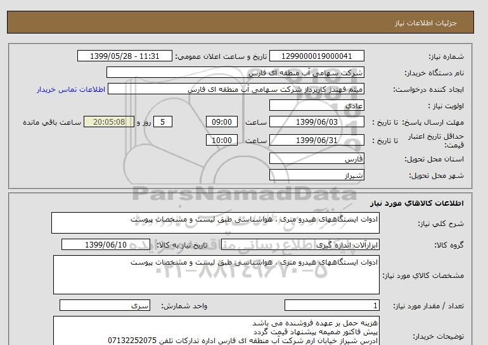488x345 pixels.
Task: Click the quantity field showing 1
Action: pyautogui.click(x=331, y=306)
